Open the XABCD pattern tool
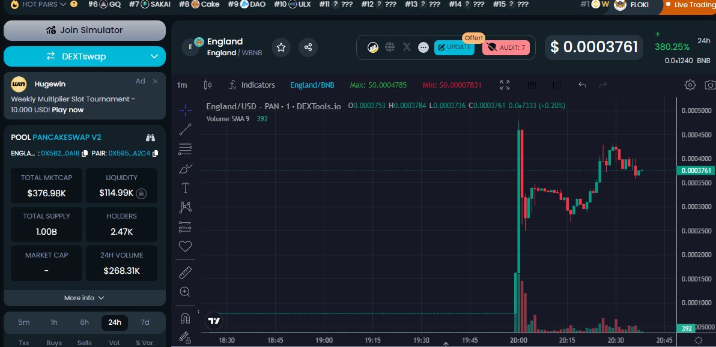The width and height of the screenshot is (716, 347). (x=186, y=207)
